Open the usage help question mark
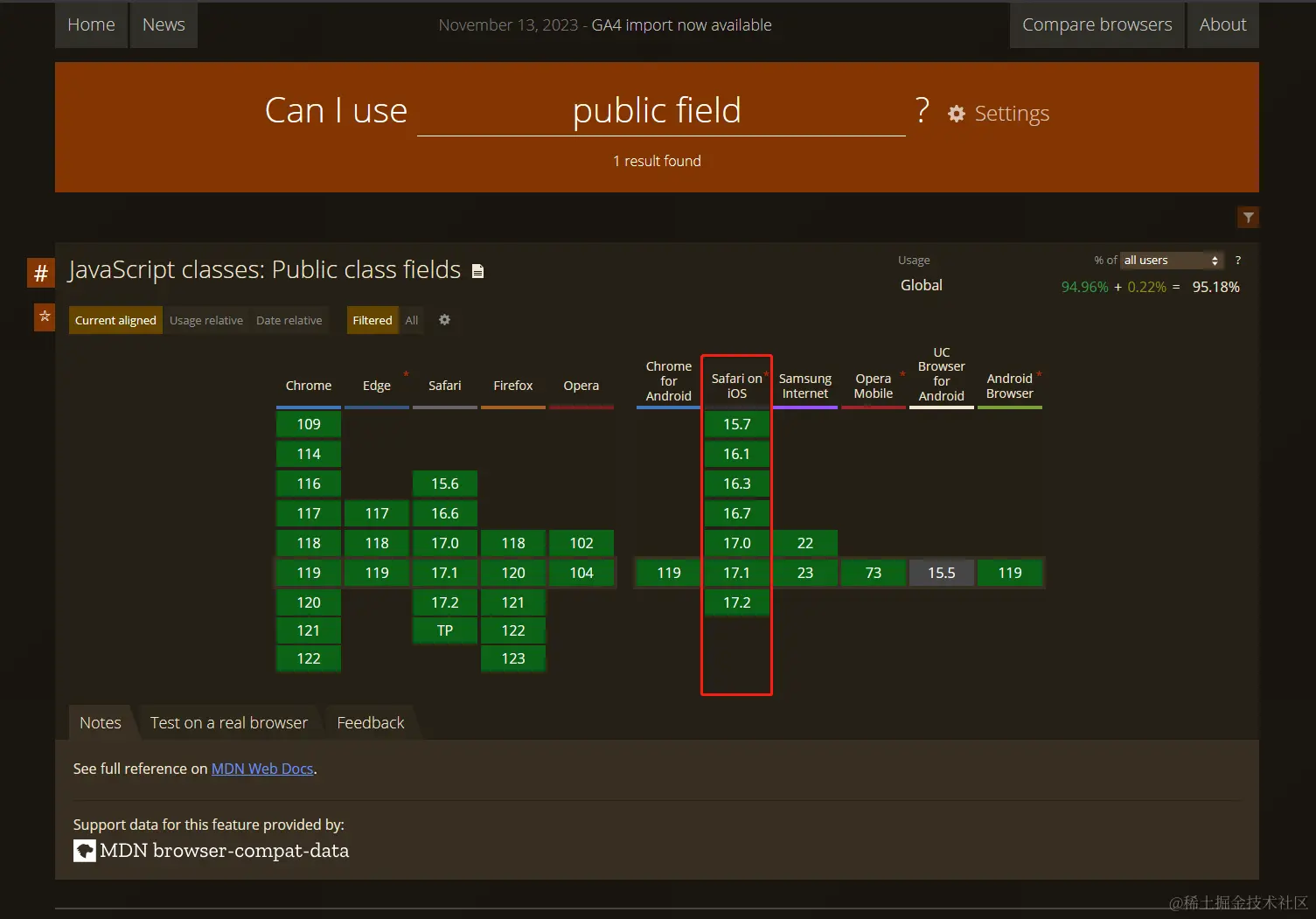The height and width of the screenshot is (919, 1316). [1237, 261]
